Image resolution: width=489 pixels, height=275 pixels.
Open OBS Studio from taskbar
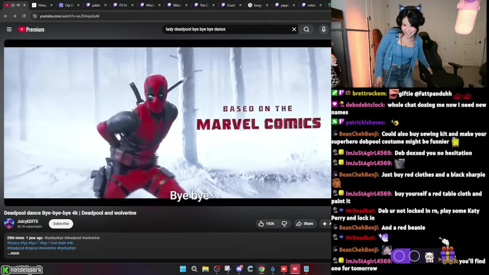click(217, 269)
